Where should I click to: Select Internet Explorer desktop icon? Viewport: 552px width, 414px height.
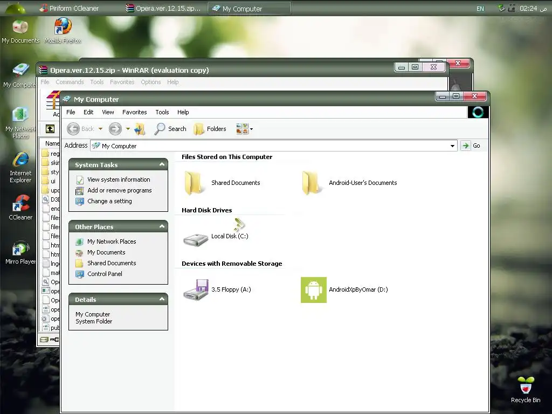[x=20, y=168]
